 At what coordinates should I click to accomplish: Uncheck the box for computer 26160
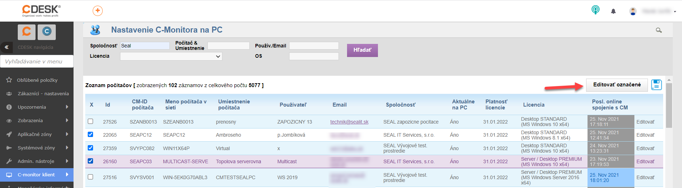(91, 161)
